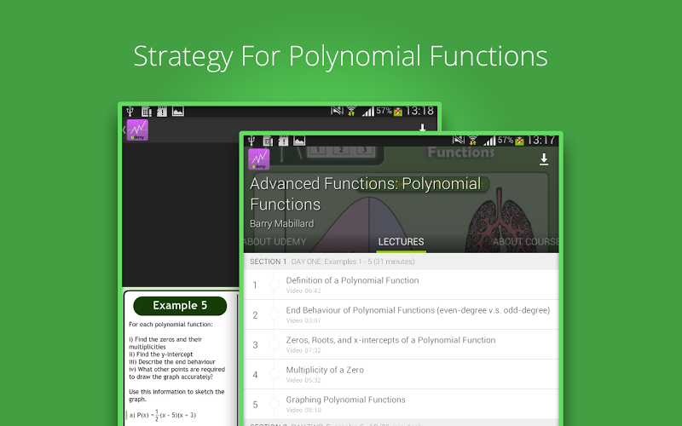Tap SD card warning icon in back status bar

(x=162, y=112)
